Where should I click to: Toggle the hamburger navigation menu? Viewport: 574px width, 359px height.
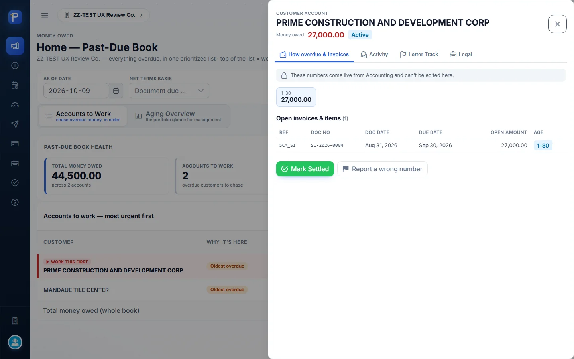(x=45, y=15)
